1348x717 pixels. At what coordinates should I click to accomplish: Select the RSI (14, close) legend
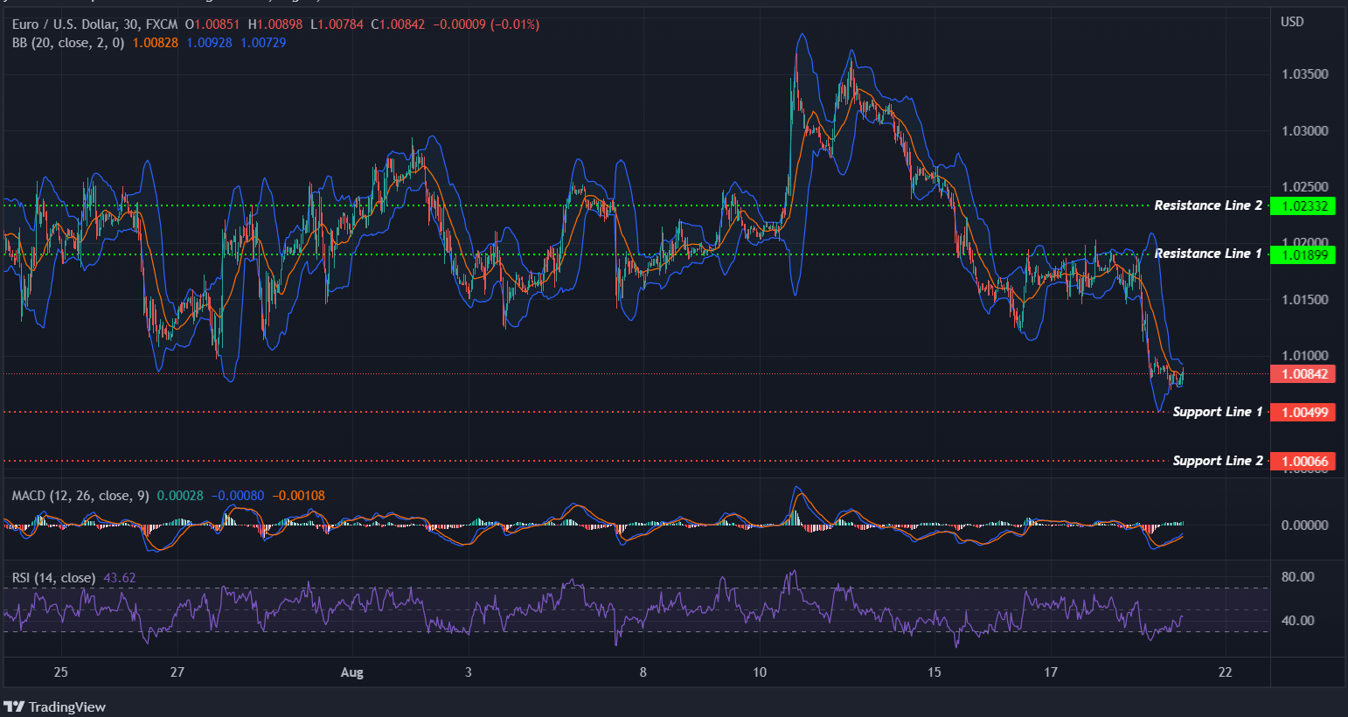tap(52, 577)
